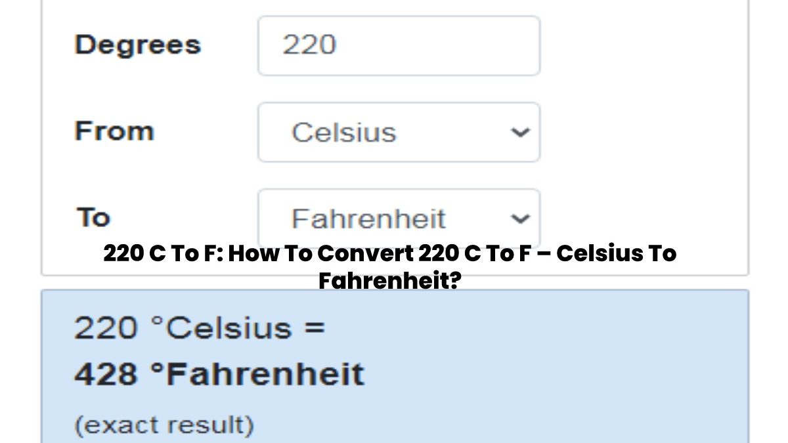Click the chevron arrow beside Fahrenheit
Screen dimensions: 788x443
[x=519, y=219]
